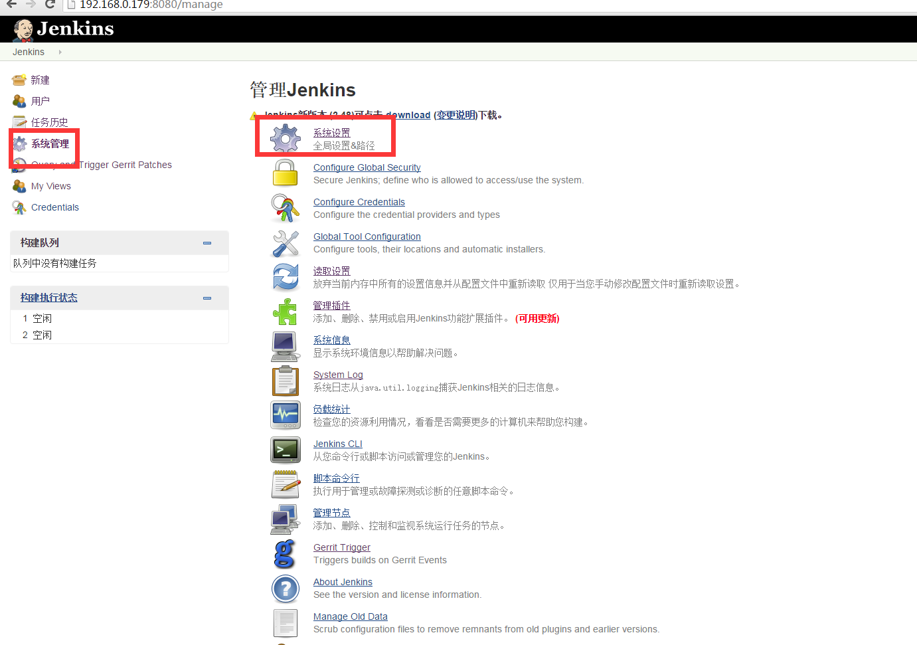Image resolution: width=917 pixels, height=645 pixels.
Task: Click the 任务历史 notepad icon
Action: tap(19, 123)
